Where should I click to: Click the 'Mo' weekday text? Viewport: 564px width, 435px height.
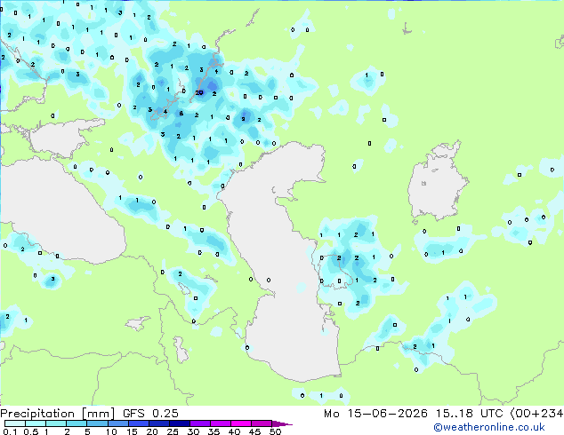(x=332, y=414)
